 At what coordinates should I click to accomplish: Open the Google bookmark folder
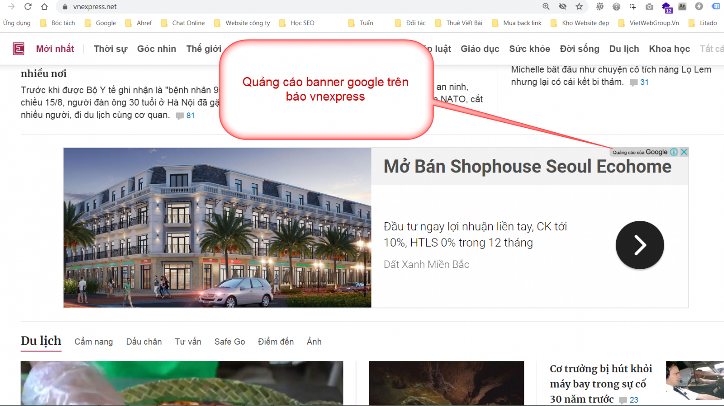(x=100, y=23)
